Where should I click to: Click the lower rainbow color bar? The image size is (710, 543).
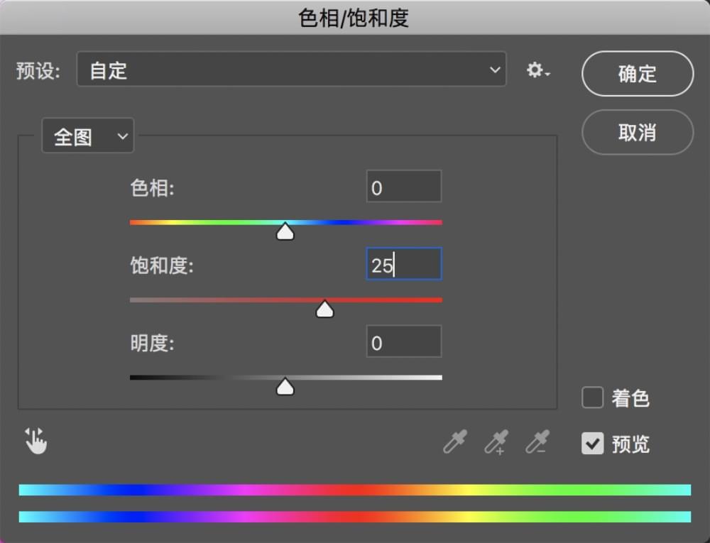pyautogui.click(x=355, y=517)
